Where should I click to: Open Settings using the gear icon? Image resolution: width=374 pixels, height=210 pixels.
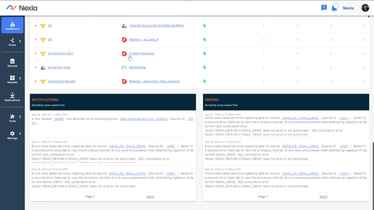click(x=12, y=133)
